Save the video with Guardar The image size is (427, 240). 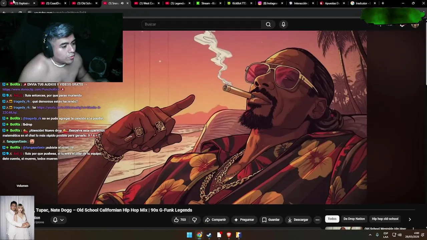coord(271,220)
